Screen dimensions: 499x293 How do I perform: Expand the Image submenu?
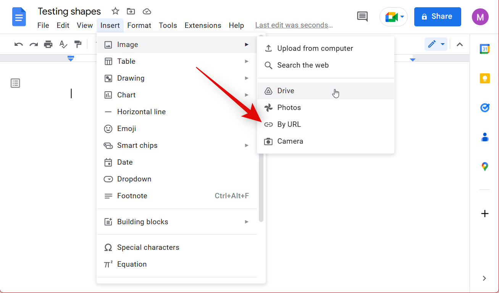click(177, 45)
